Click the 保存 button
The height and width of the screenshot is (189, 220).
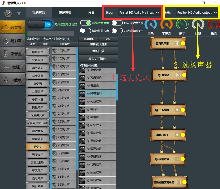[108, 39]
